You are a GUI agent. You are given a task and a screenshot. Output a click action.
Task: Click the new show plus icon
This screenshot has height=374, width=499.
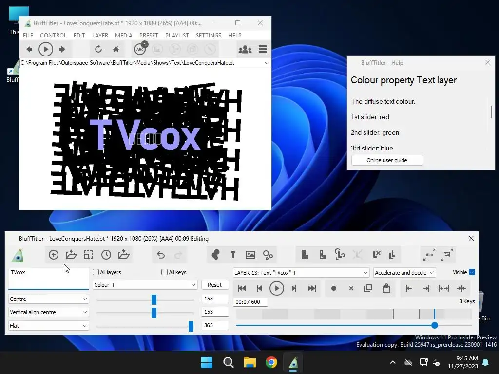click(54, 255)
